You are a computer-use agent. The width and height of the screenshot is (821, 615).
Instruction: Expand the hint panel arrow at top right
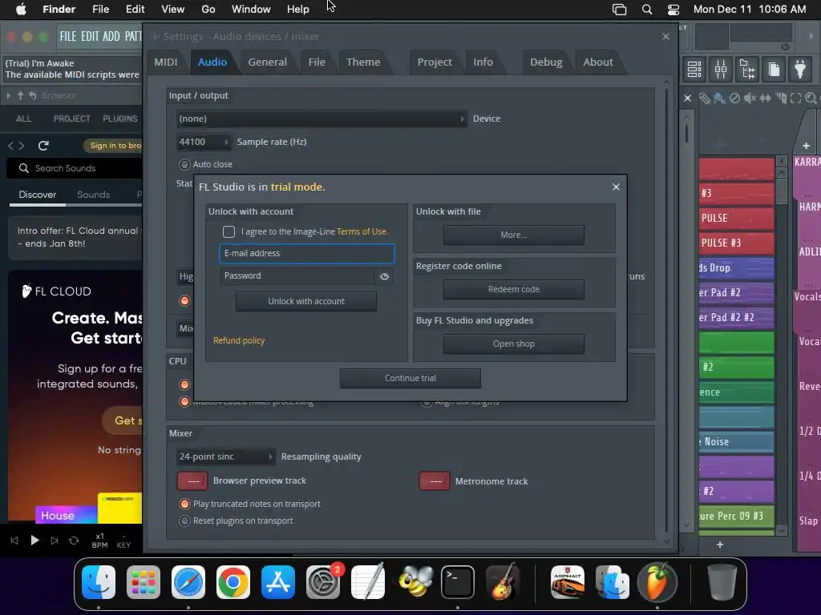coord(811,36)
